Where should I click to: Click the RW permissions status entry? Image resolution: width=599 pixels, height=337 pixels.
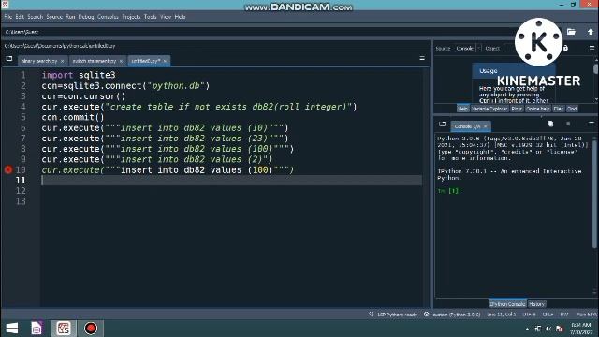tap(563, 315)
